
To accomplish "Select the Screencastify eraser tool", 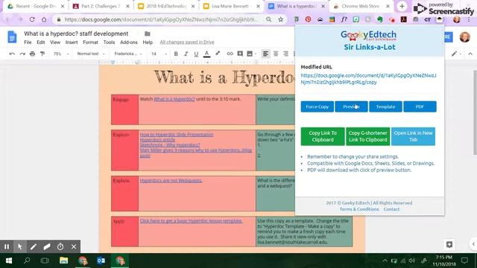I will point(47,246).
